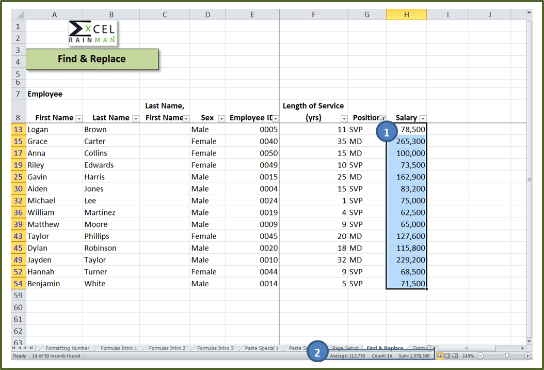Screen dimensions: 544x370
Task: Click the zoom out minus button
Action: pos(481,356)
